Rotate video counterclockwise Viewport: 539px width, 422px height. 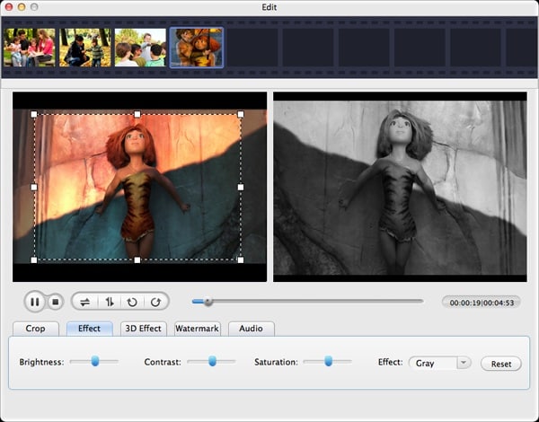[132, 302]
